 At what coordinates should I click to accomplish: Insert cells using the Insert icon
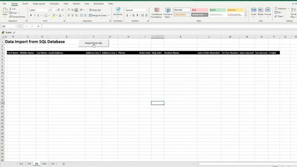coord(253,10)
